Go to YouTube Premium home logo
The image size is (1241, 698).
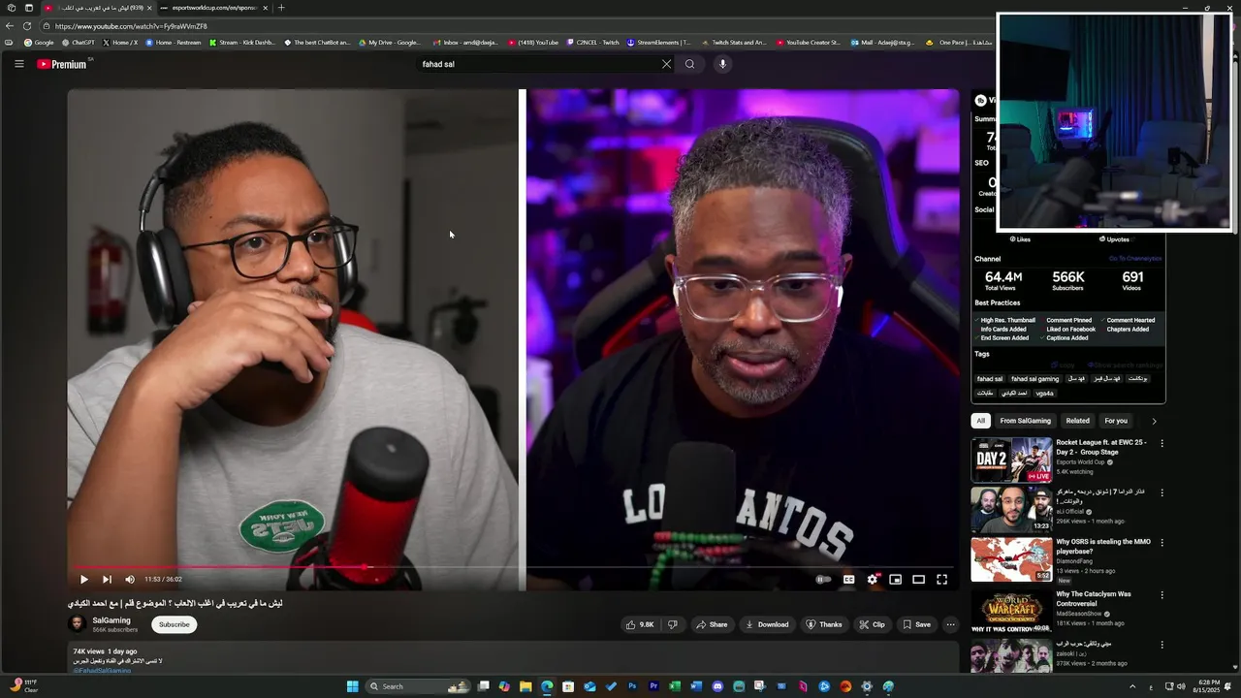[62, 64]
